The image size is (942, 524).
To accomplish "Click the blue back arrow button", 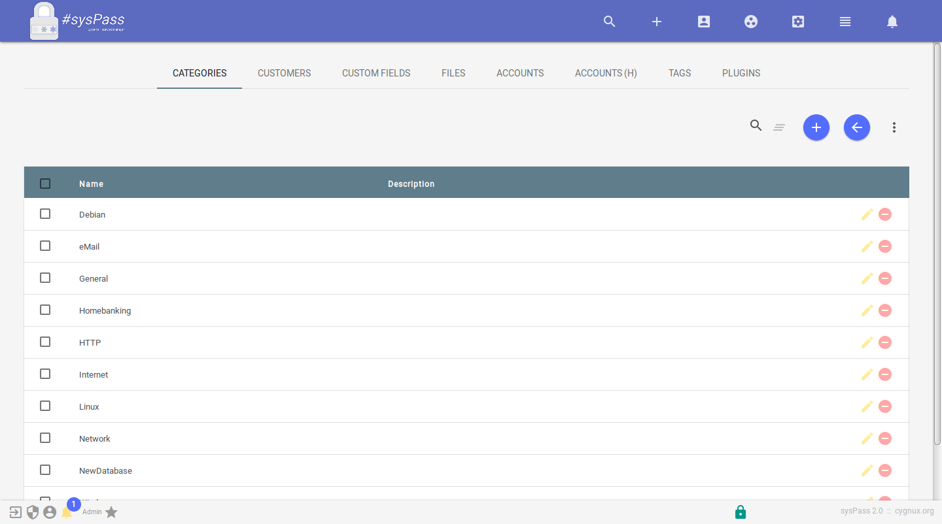I will point(857,127).
